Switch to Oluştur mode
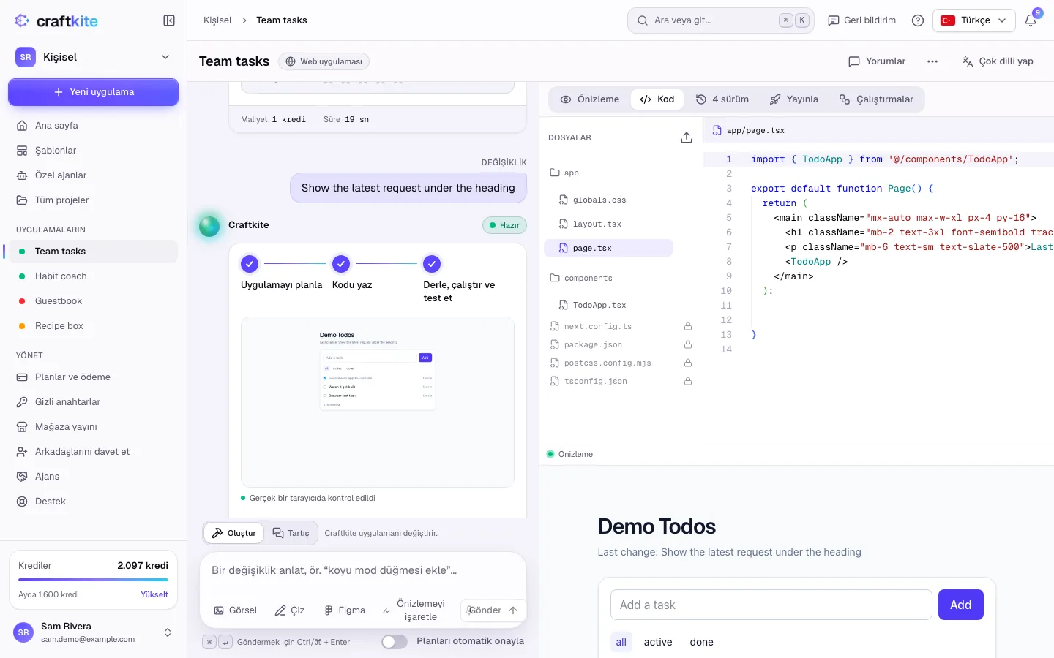Viewport: 1054px width, 658px height. click(234, 533)
